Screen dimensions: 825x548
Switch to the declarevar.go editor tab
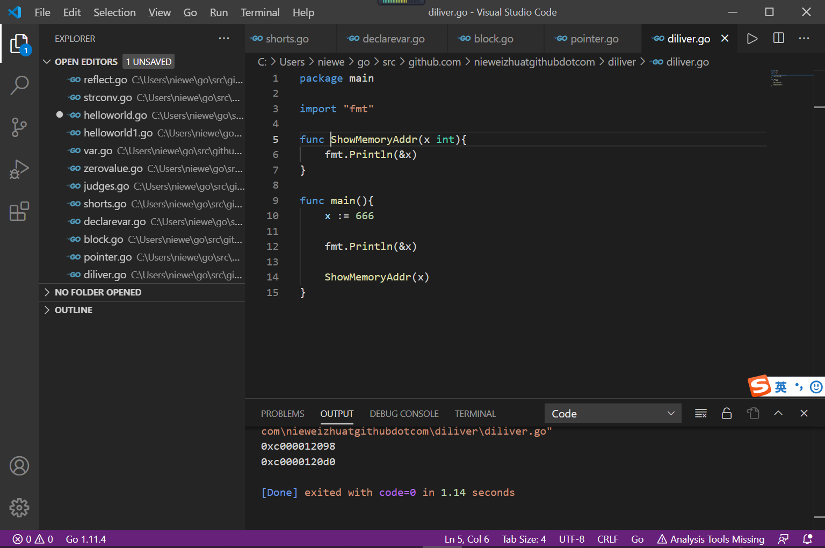click(x=392, y=39)
